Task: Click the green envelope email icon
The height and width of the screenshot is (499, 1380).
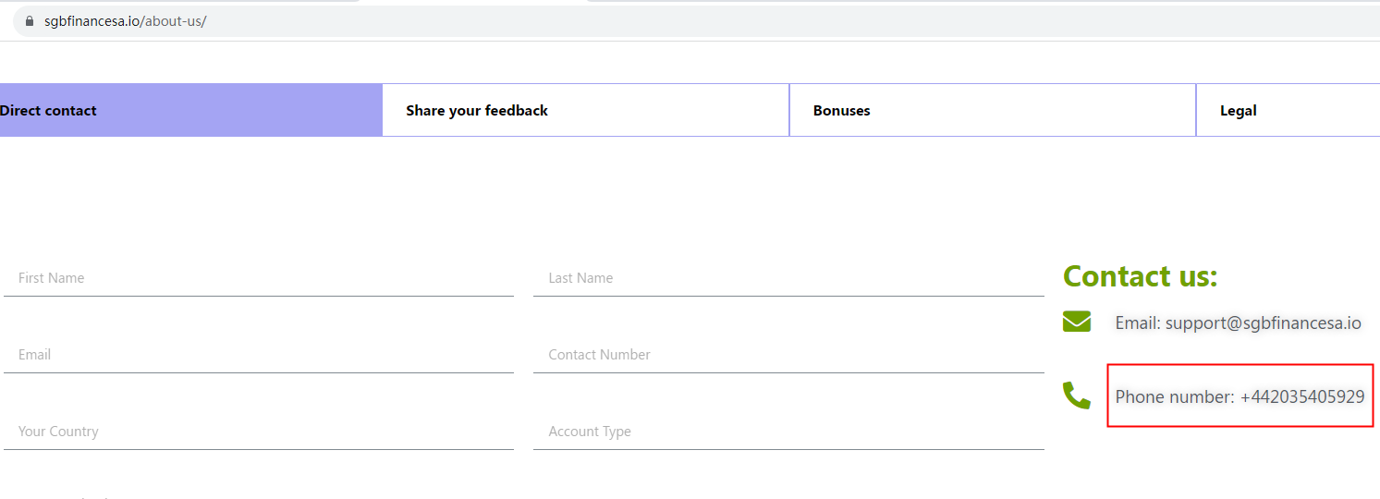Action: [1077, 322]
